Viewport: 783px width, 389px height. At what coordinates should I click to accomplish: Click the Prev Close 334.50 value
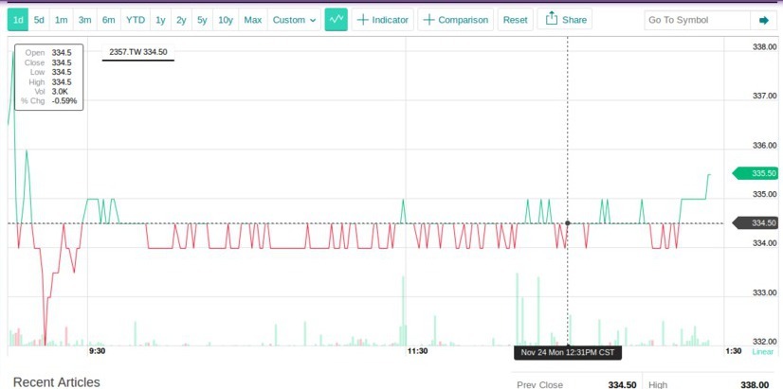622,384
